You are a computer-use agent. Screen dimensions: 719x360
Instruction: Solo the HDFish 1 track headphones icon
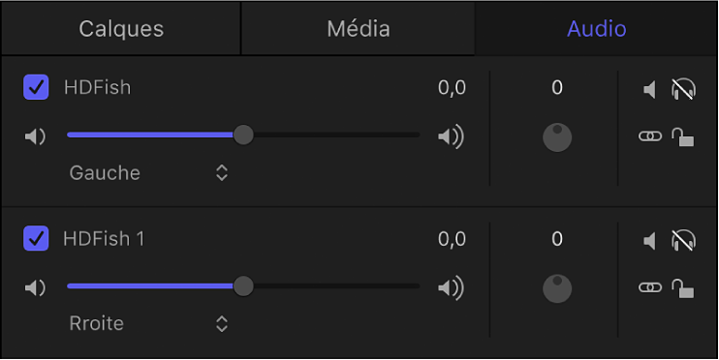[683, 240]
